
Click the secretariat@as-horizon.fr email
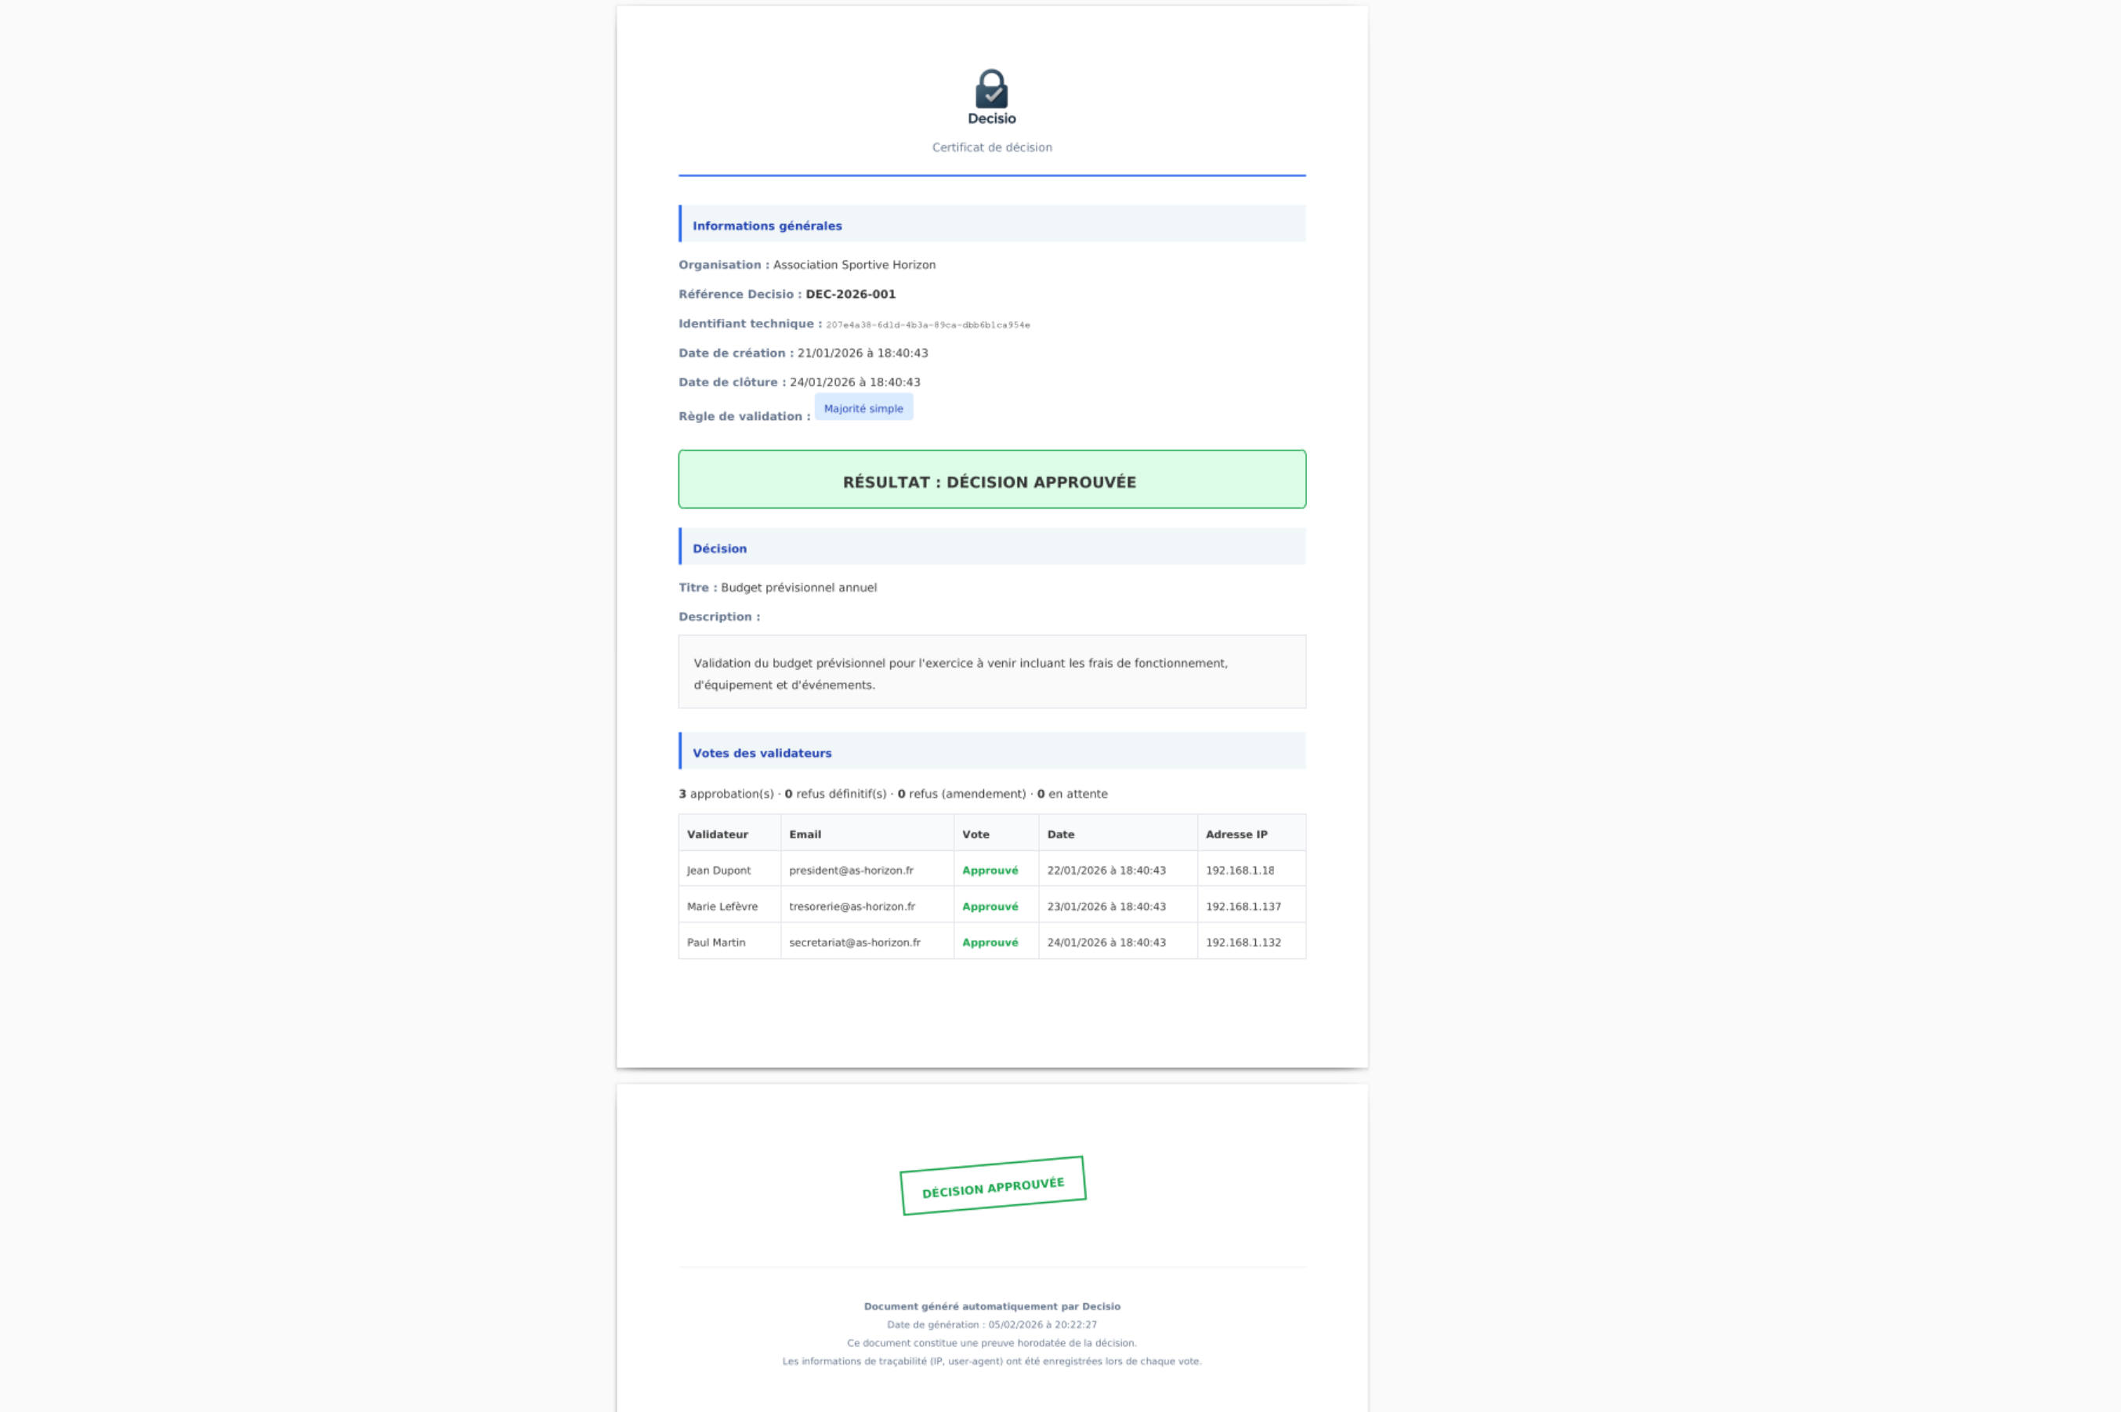pyautogui.click(x=854, y=942)
